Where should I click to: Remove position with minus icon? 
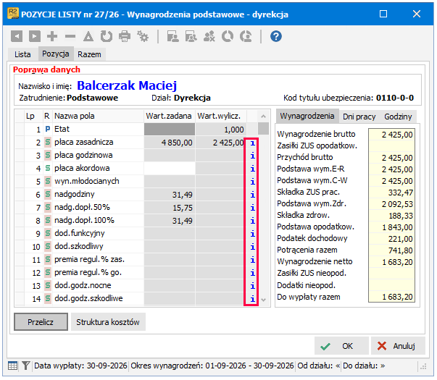click(70, 36)
